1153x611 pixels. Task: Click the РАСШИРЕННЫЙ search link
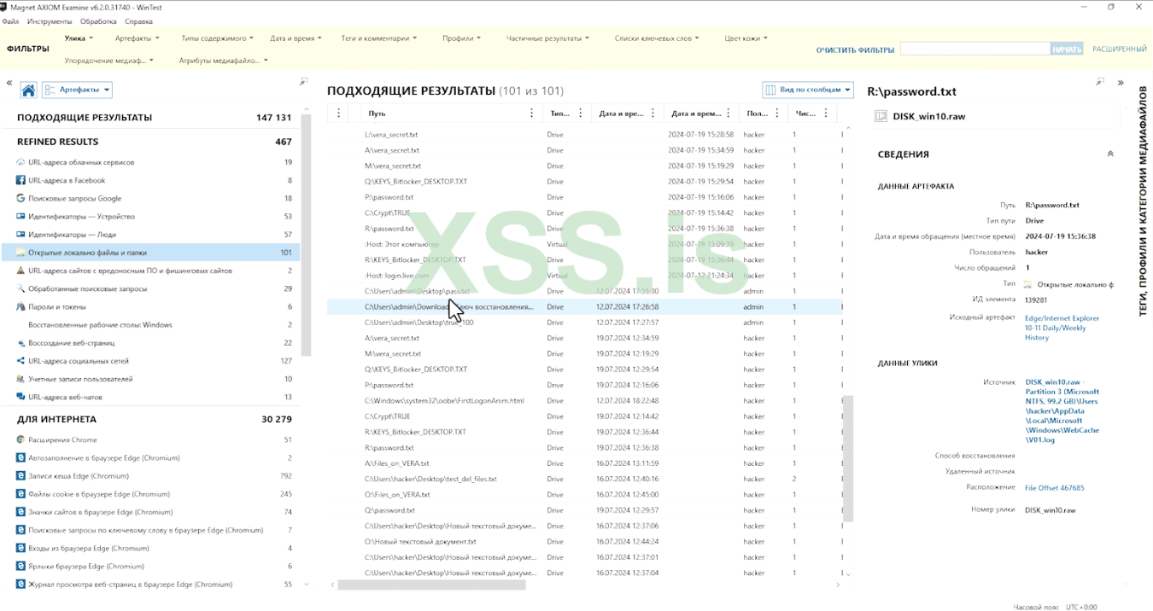pos(1120,49)
